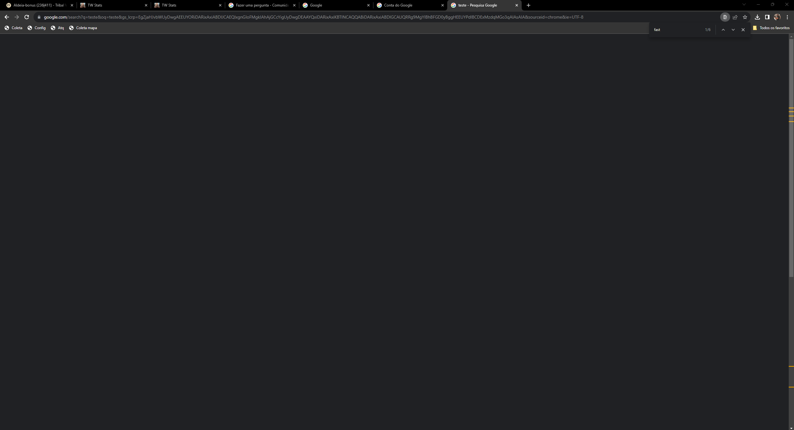This screenshot has width=794, height=430.
Task: Toggle the Atq bookmark in toolbar
Action: coord(60,28)
